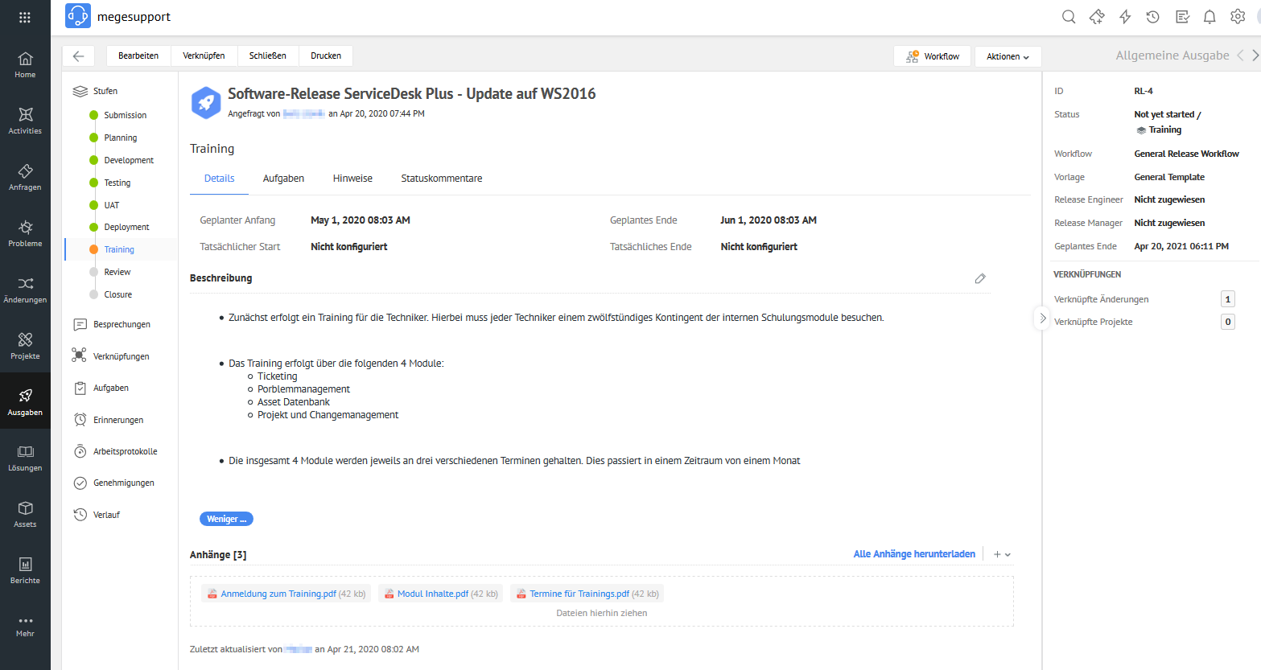1261x670 pixels.
Task: Open the add attachment plus dropdown
Action: tap(1001, 554)
